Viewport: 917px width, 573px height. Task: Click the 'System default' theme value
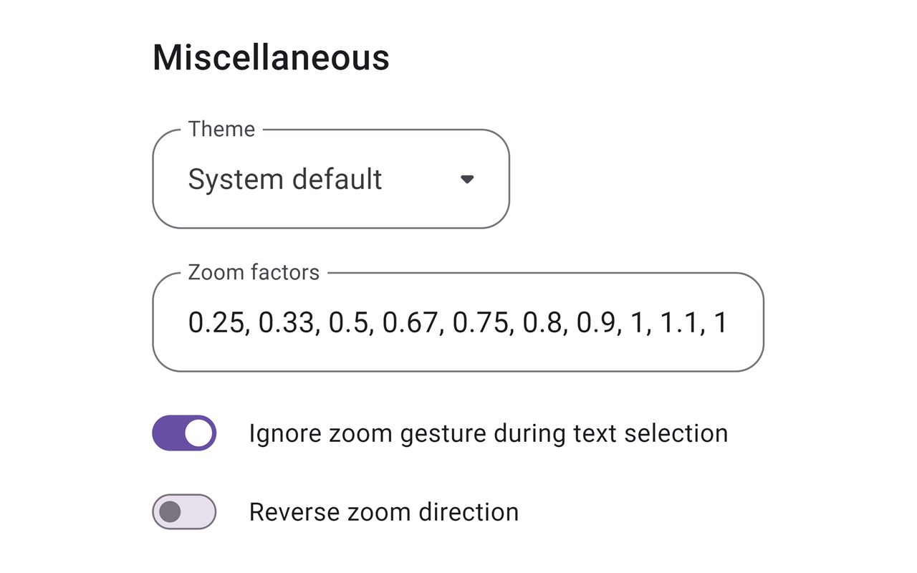pyautogui.click(x=284, y=179)
